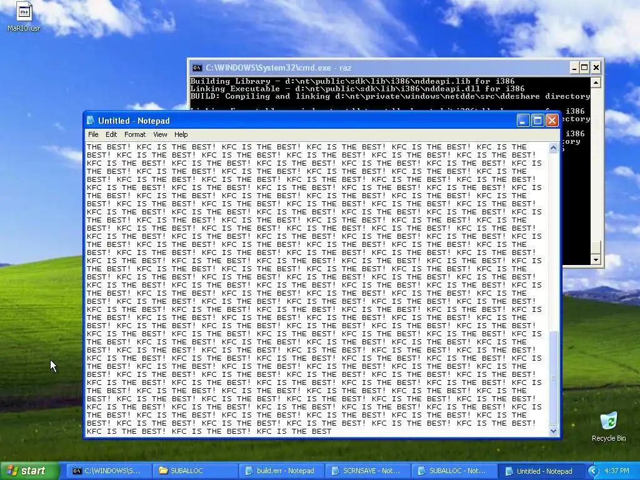Switch to SCRNSAVE Notepad taskbar button
Screen dimensions: 640x480
367,471
